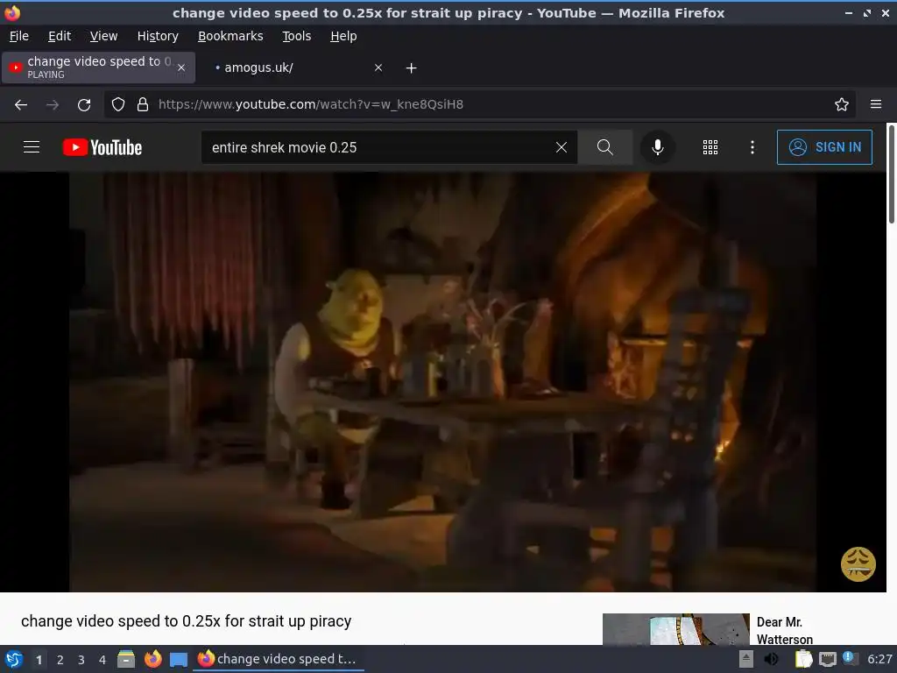Screen dimensions: 897x673
Task: Open a new tab with plus
Action: tap(411, 68)
